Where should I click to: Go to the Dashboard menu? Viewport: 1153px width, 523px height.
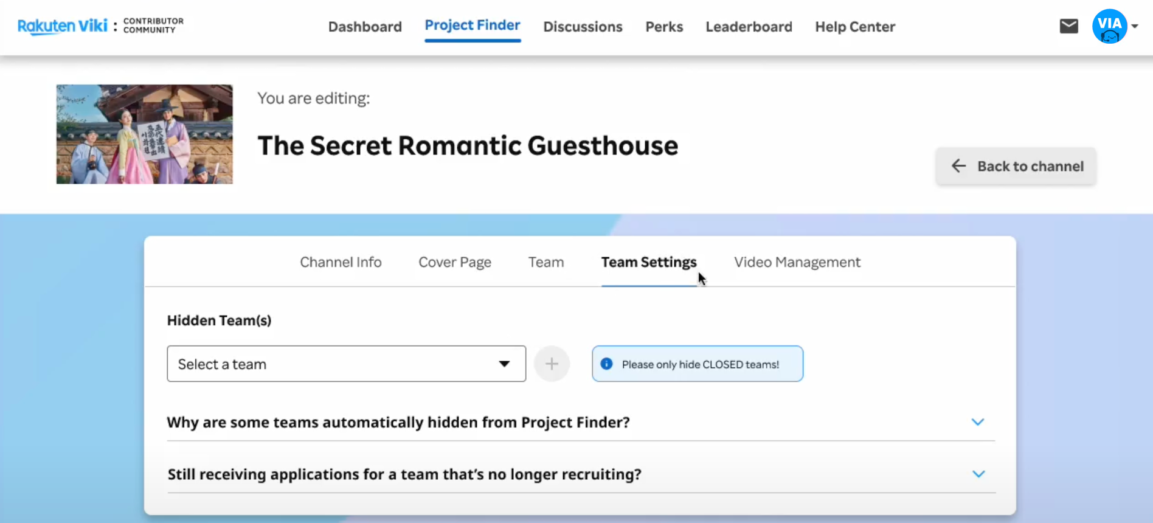click(x=365, y=27)
